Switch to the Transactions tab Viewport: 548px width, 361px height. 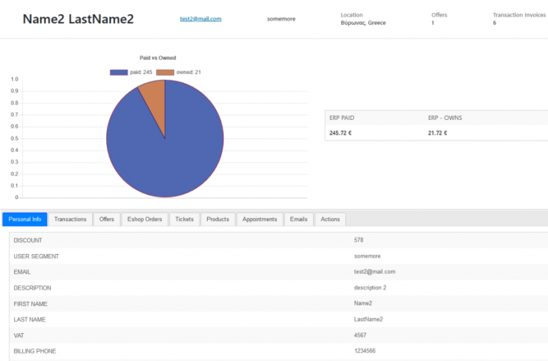tap(70, 219)
